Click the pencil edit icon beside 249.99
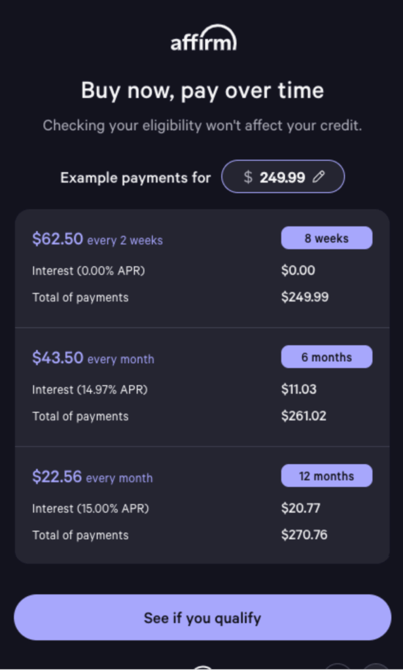Screen dimensions: 403x670 (x=319, y=177)
